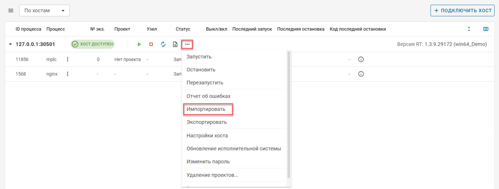Open the kebab menu for the mplc process

67,59
